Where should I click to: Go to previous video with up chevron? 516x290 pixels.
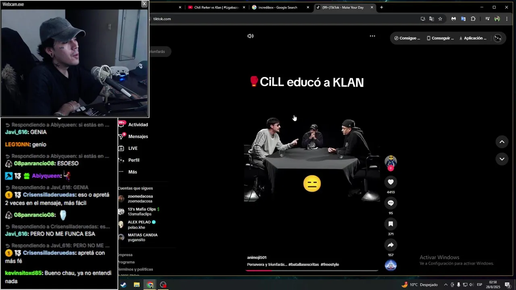(502, 142)
